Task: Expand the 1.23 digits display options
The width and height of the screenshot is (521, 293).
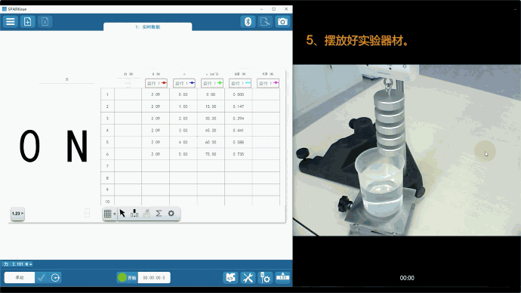Action: 17,214
